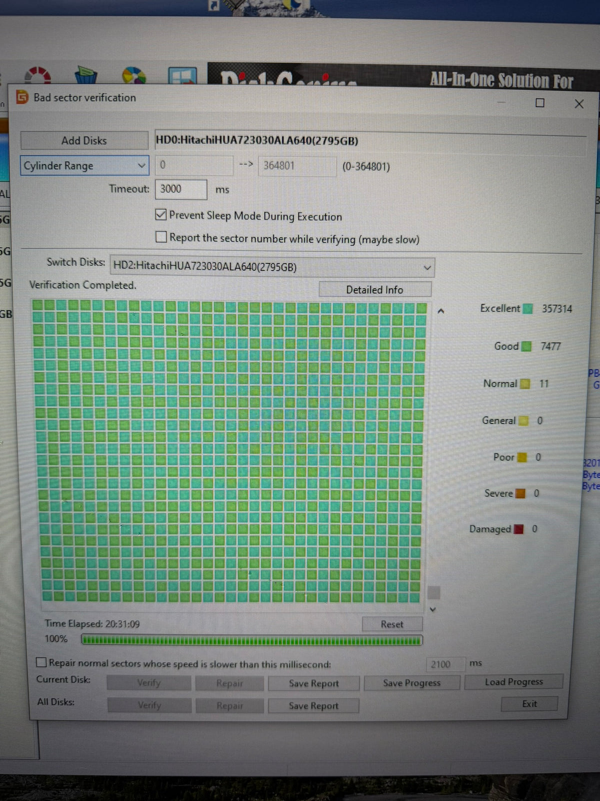The image size is (600, 801).
Task: Click the start cylinder field showing 0
Action: pyautogui.click(x=194, y=165)
